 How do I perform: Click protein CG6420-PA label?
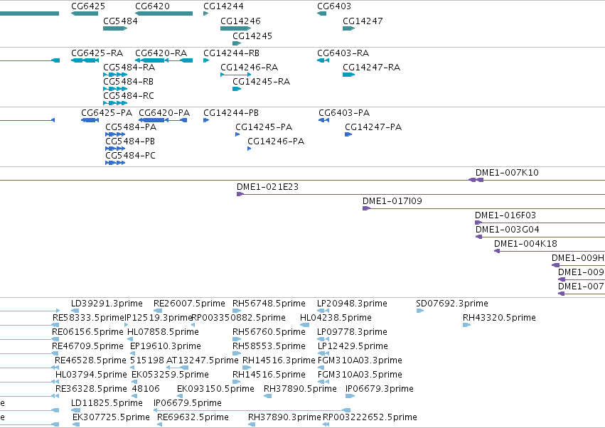point(164,113)
